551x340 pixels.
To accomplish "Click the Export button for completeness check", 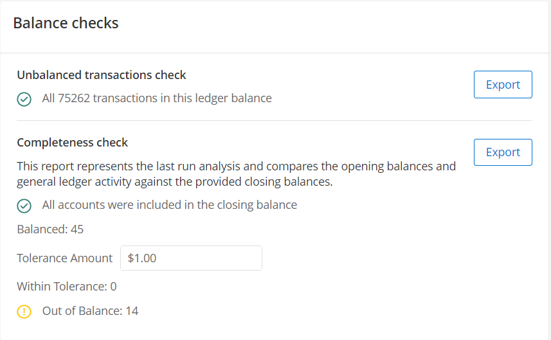I will click(x=503, y=152).
